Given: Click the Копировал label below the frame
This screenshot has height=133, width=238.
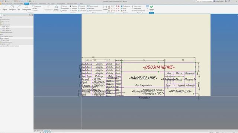Looking at the screenshot, I should pos(144,98).
